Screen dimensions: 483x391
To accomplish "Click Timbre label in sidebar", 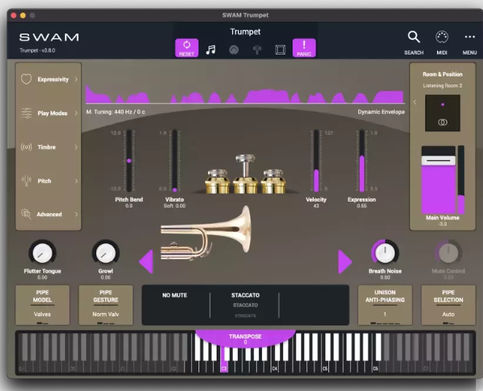I will (47, 147).
